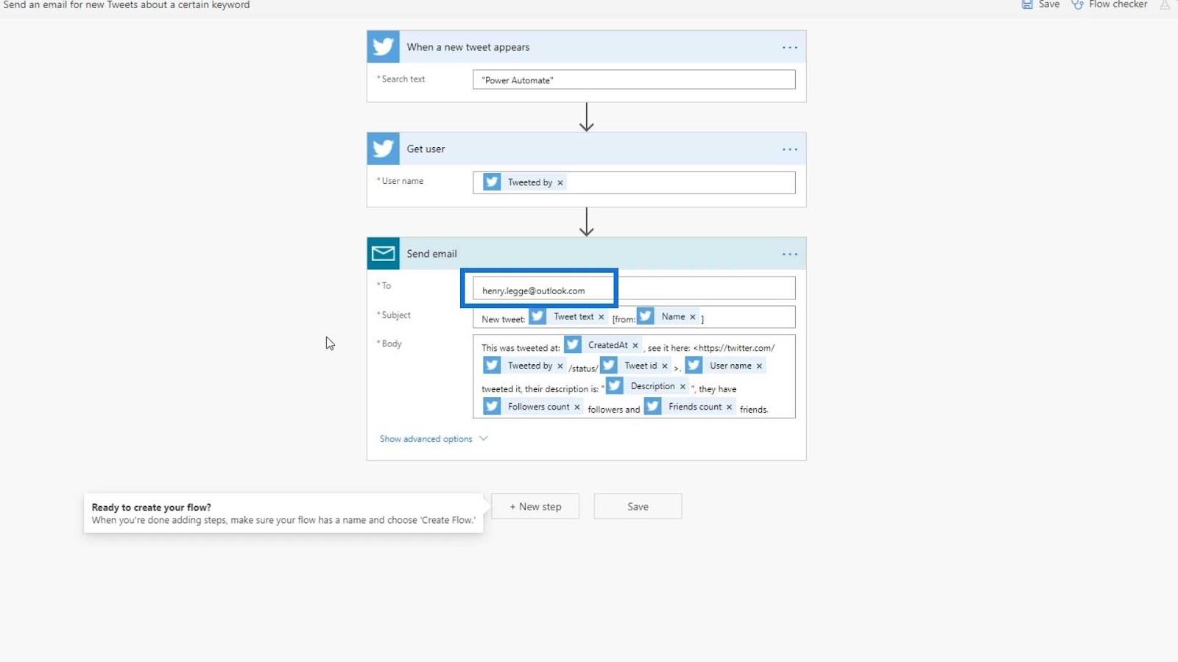The height and width of the screenshot is (662, 1178).
Task: Collapse the Get user step header
Action: pyautogui.click(x=586, y=149)
